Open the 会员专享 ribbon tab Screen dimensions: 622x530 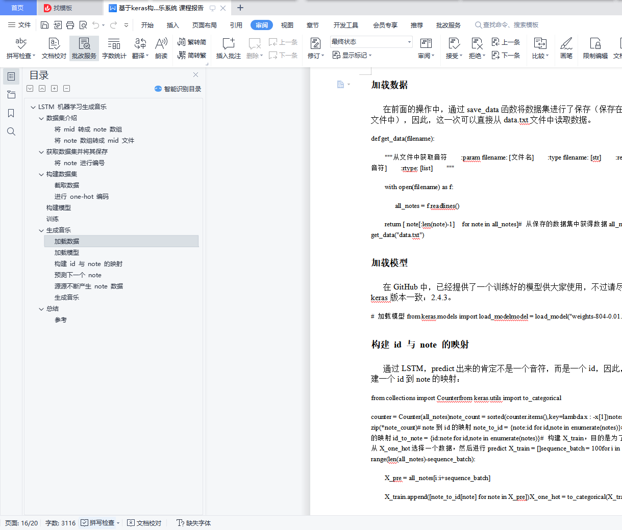[x=385, y=25]
